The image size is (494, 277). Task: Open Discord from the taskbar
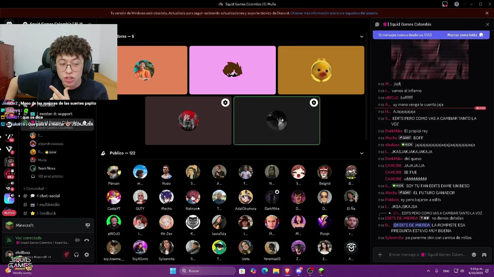pyautogui.click(x=299, y=271)
